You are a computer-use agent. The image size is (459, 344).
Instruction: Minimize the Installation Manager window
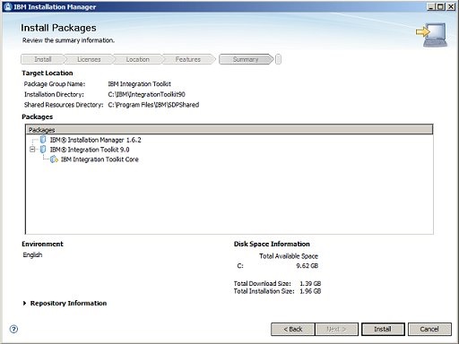(x=430, y=6)
